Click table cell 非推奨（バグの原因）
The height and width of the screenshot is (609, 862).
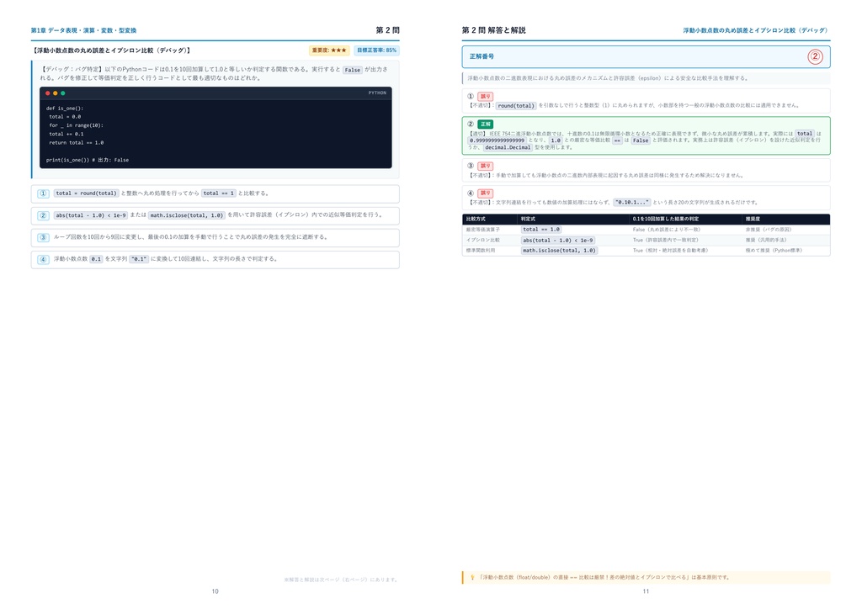point(769,230)
